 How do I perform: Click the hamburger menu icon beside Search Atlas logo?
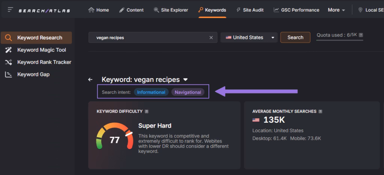click(10, 10)
